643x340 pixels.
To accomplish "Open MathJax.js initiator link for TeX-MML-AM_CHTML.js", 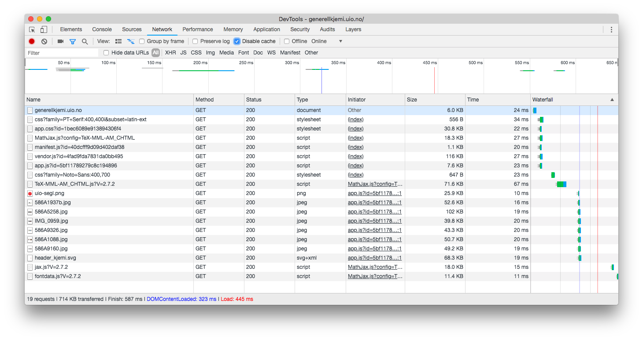I will [375, 184].
